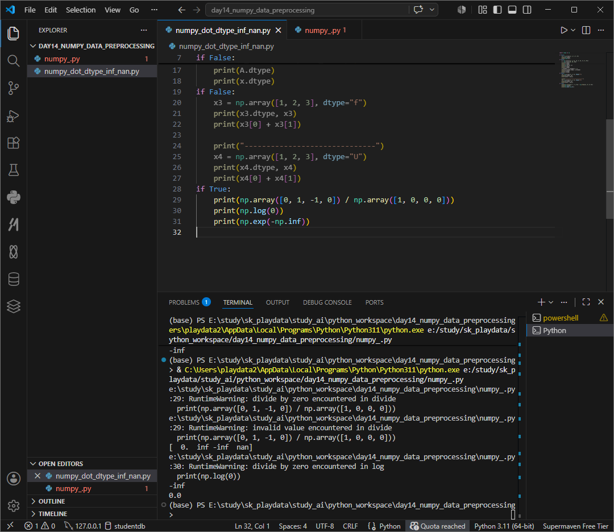This screenshot has width=614, height=532.
Task: Open Run and Debug view
Action: [x=13, y=116]
